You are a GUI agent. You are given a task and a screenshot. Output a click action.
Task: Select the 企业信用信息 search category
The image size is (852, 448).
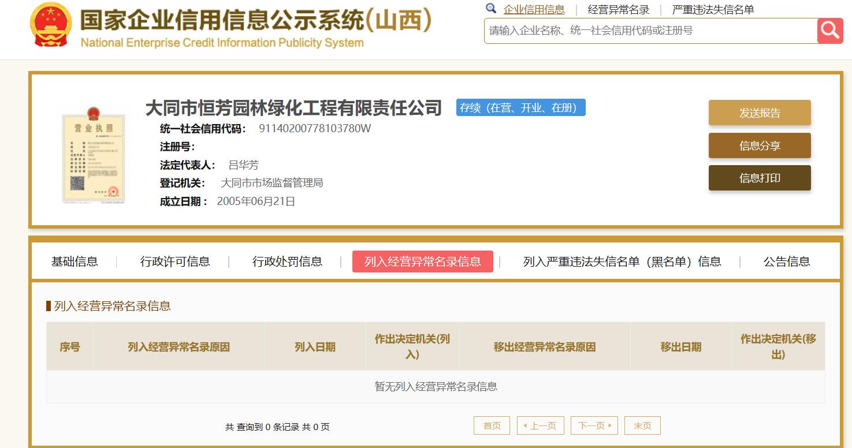(x=534, y=10)
